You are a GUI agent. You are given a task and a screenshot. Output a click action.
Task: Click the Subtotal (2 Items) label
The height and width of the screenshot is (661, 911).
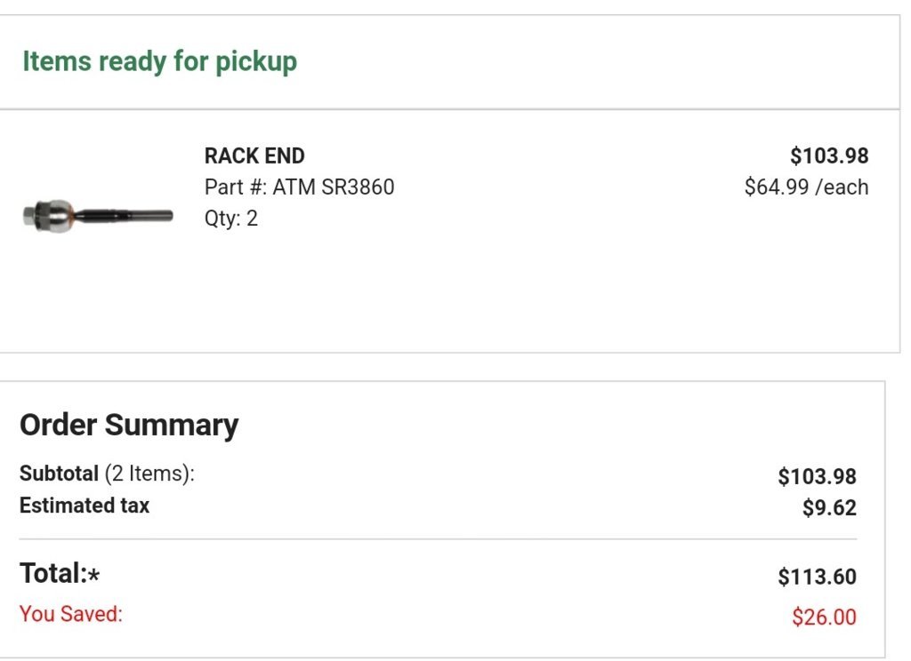[107, 474]
